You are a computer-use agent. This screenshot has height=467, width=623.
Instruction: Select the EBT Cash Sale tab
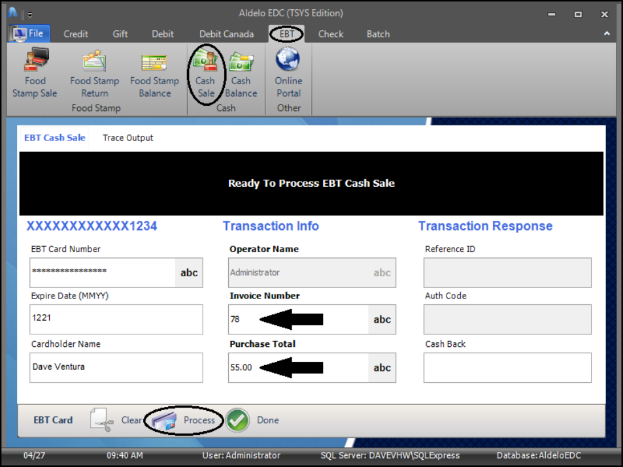click(54, 138)
